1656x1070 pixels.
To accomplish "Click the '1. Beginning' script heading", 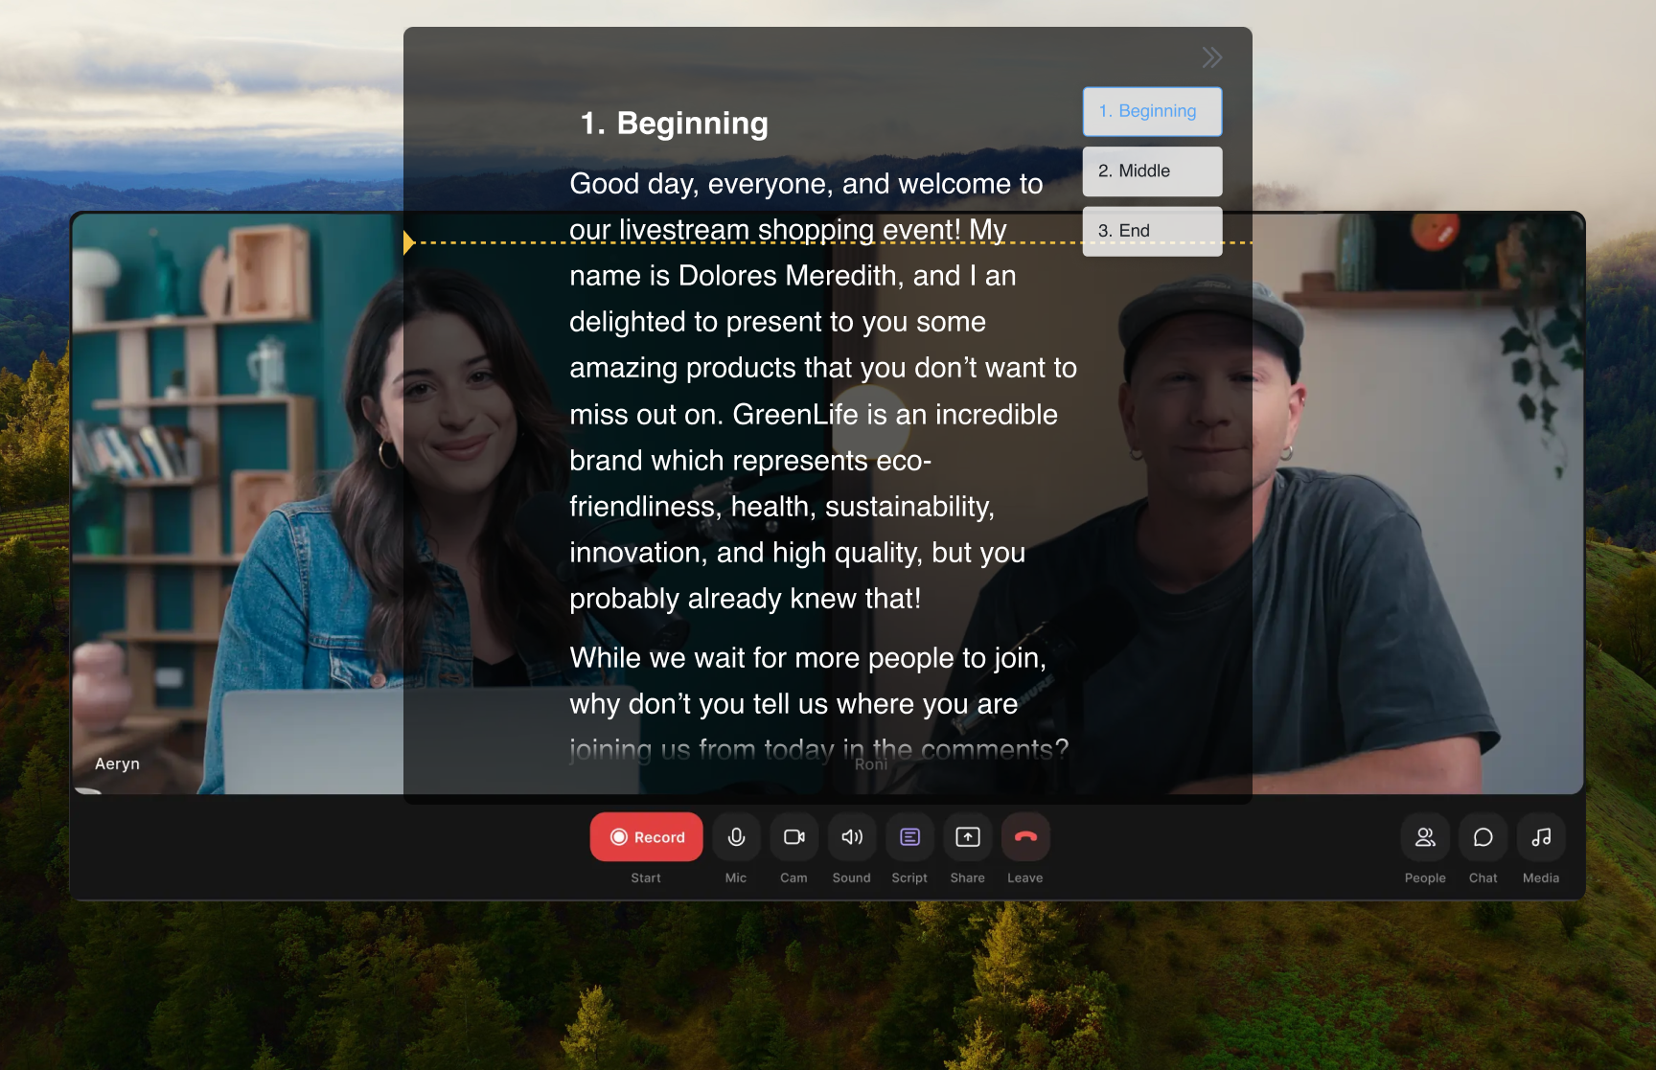I will point(674,124).
